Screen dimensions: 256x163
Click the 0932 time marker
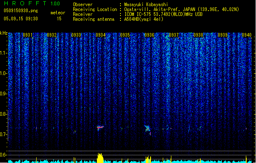[52, 35]
